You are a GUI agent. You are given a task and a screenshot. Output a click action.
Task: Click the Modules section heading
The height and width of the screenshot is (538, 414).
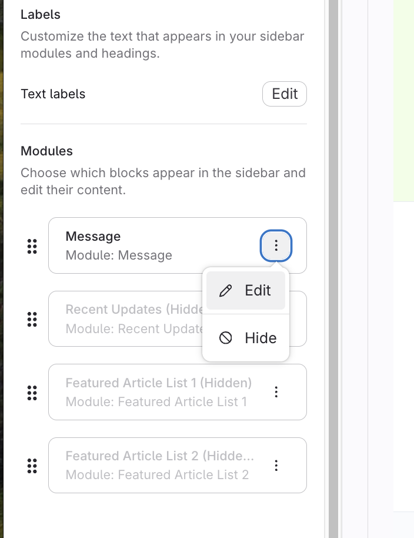pyautogui.click(x=46, y=151)
